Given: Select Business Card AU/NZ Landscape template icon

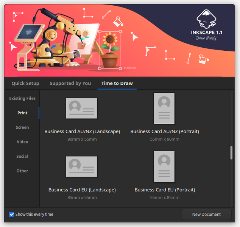Looking at the screenshot, I should pos(81,108).
